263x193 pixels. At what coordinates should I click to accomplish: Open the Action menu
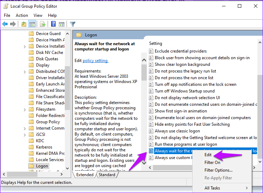click(22, 15)
